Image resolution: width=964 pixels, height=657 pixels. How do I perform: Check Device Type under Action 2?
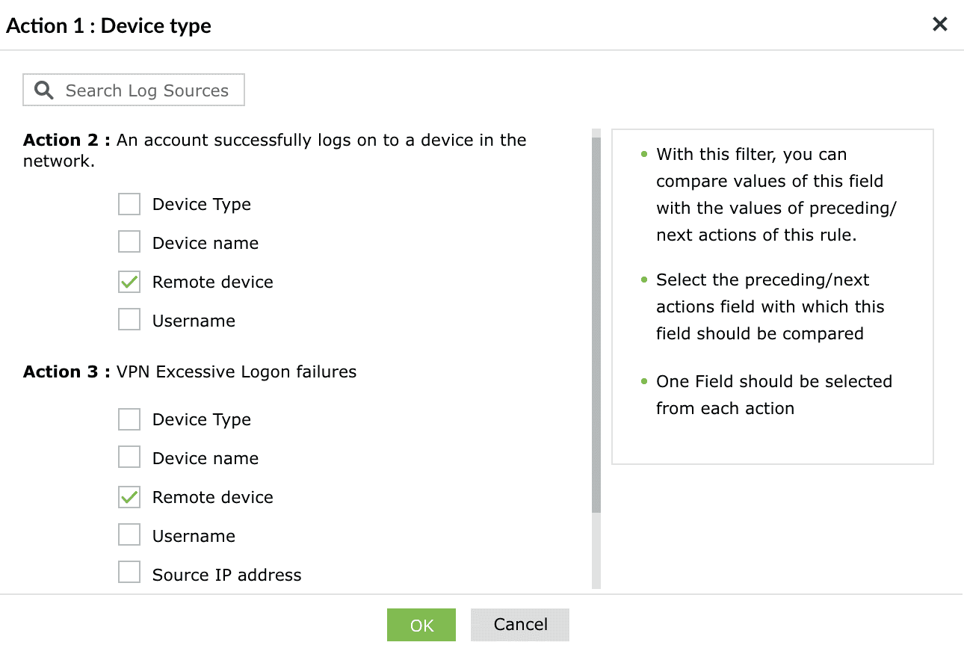[129, 204]
